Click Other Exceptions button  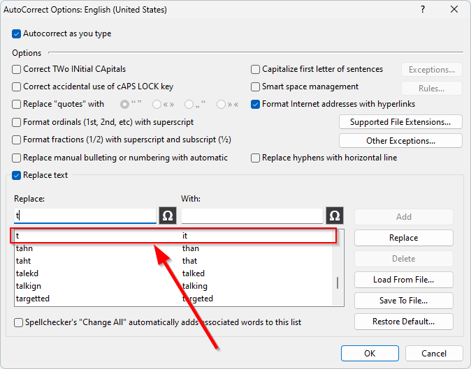[x=400, y=141]
